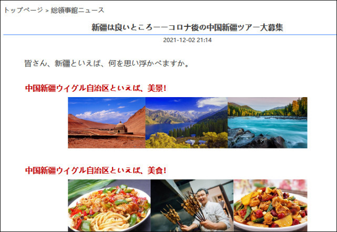Image resolution: width=337 pixels, height=232 pixels.
Task: Click the yellow trees in lake photo
Action: [x=161, y=140]
